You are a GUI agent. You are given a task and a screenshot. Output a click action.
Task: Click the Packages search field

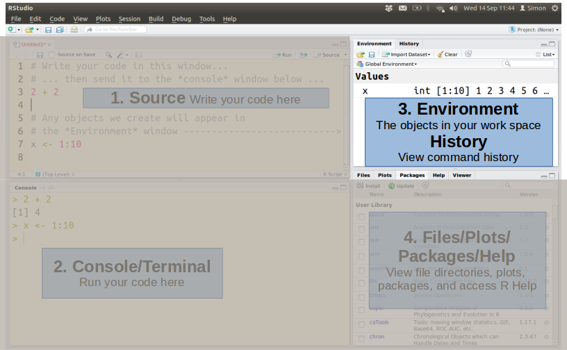tap(528, 185)
